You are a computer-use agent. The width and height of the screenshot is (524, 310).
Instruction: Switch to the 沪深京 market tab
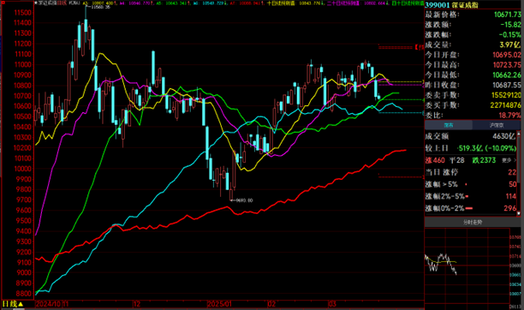[497, 125]
